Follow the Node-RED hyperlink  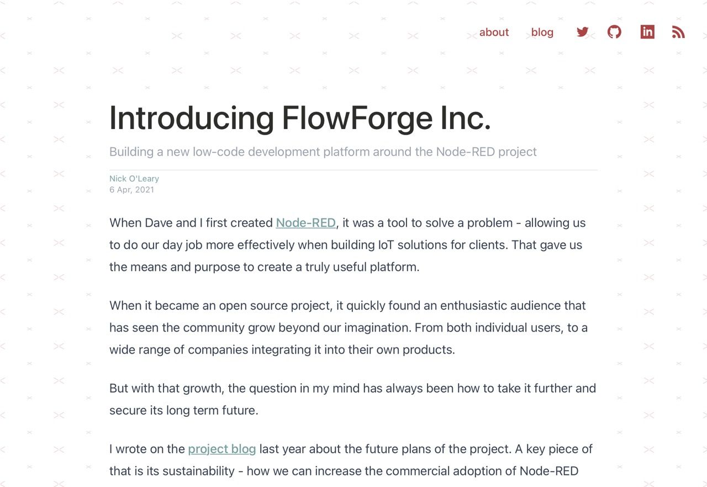(305, 223)
